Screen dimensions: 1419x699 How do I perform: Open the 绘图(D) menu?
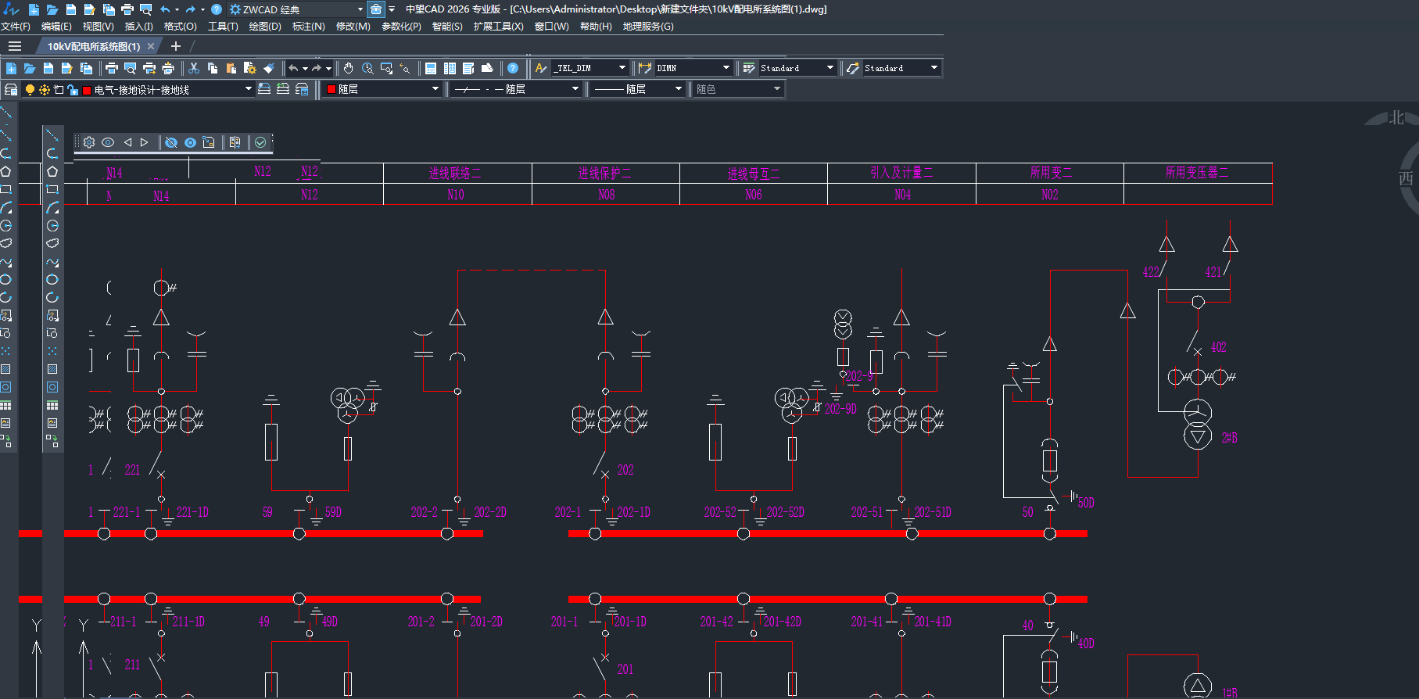265,27
